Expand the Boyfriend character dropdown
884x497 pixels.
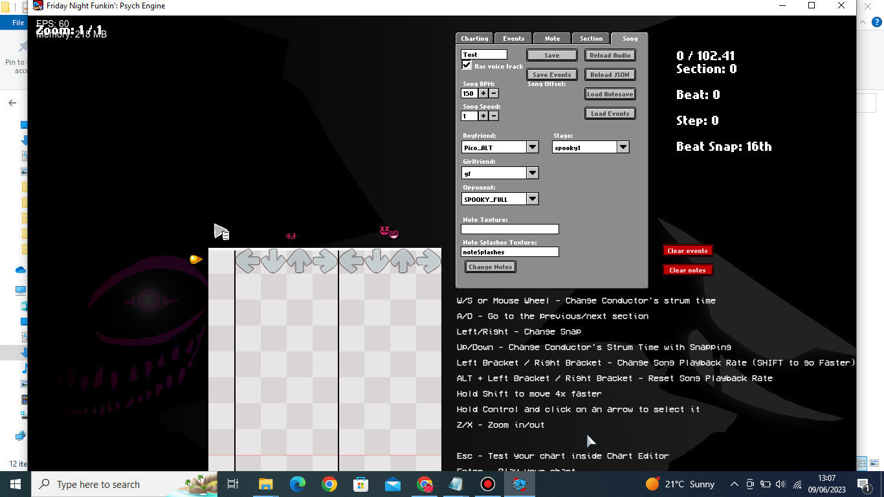532,147
